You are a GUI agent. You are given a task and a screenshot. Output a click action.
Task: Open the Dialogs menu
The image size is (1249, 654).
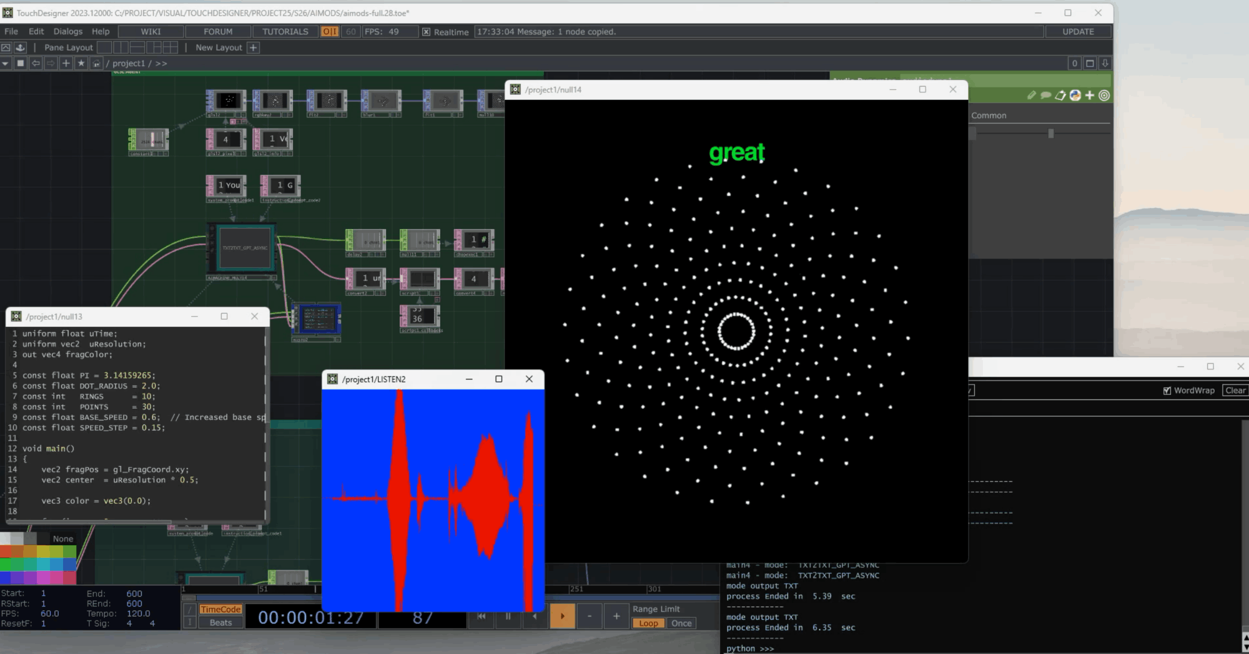pyautogui.click(x=67, y=31)
